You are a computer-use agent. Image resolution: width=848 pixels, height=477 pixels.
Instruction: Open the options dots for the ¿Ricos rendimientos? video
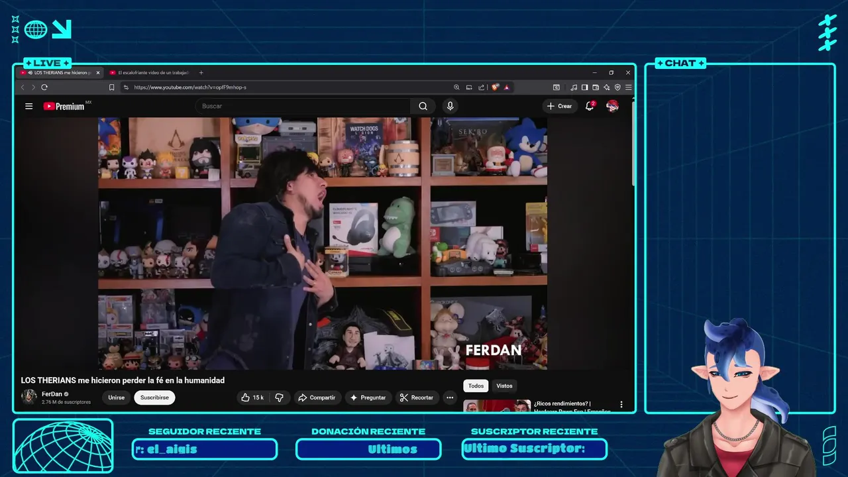621,404
